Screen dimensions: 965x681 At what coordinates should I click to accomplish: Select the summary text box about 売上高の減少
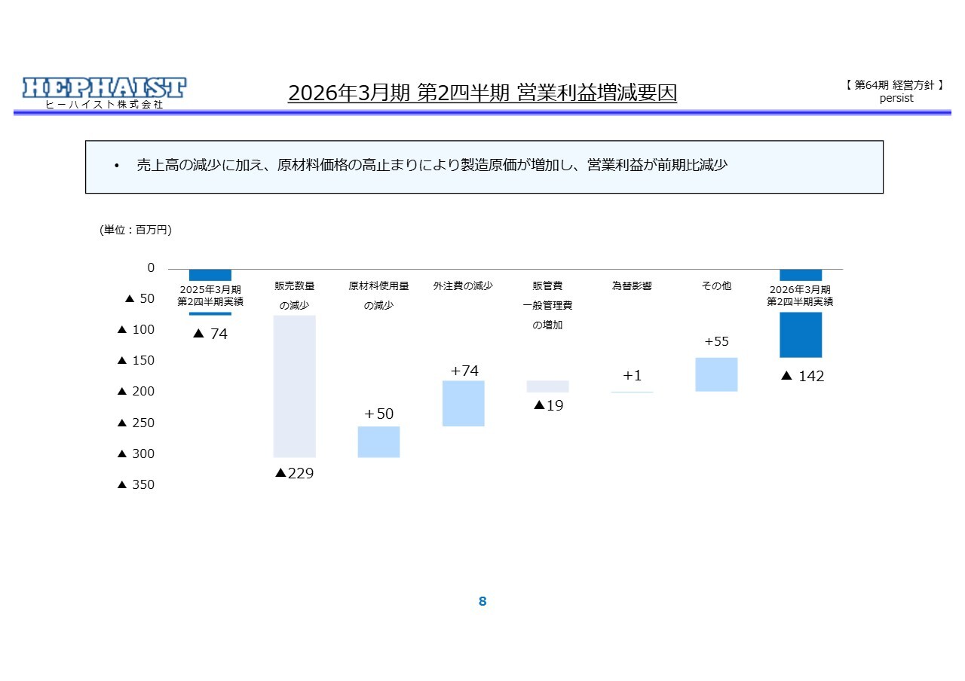tap(484, 166)
